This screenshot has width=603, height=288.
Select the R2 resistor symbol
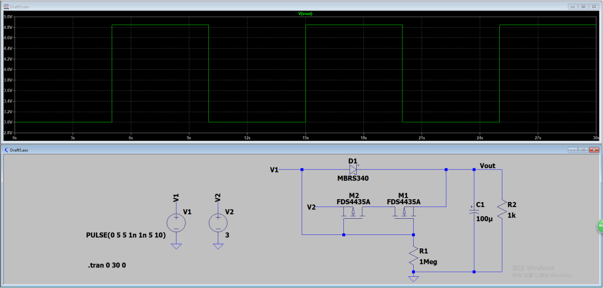502,209
